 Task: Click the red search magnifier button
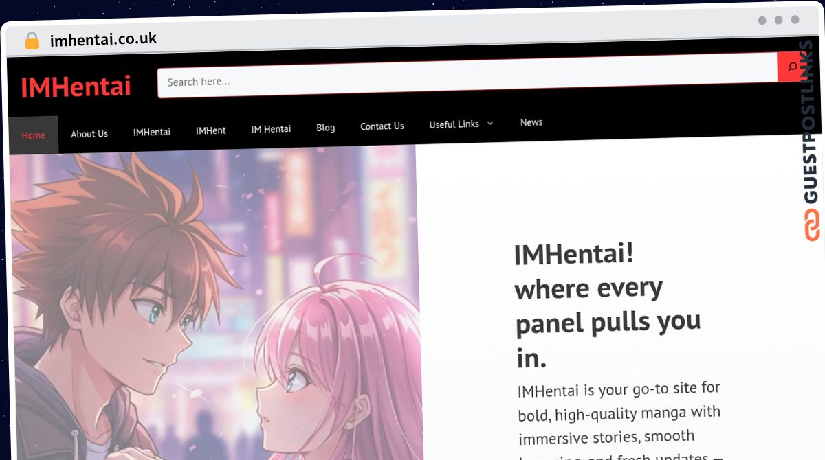(791, 67)
